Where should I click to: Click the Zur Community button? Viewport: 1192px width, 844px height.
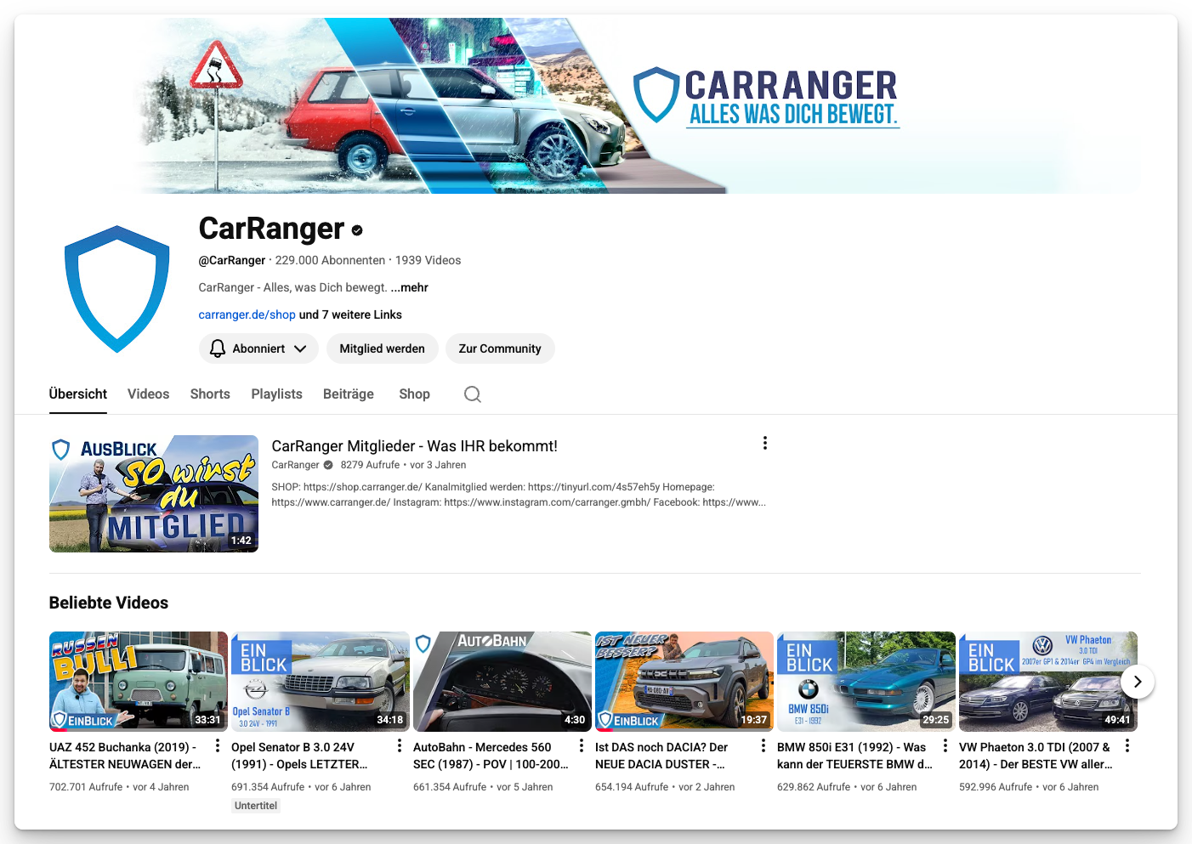pyautogui.click(x=500, y=348)
